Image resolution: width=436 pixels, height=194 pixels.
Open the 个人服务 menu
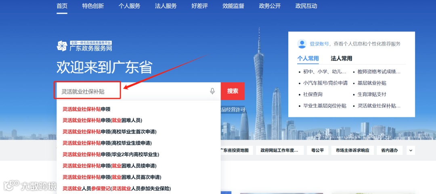129,6
